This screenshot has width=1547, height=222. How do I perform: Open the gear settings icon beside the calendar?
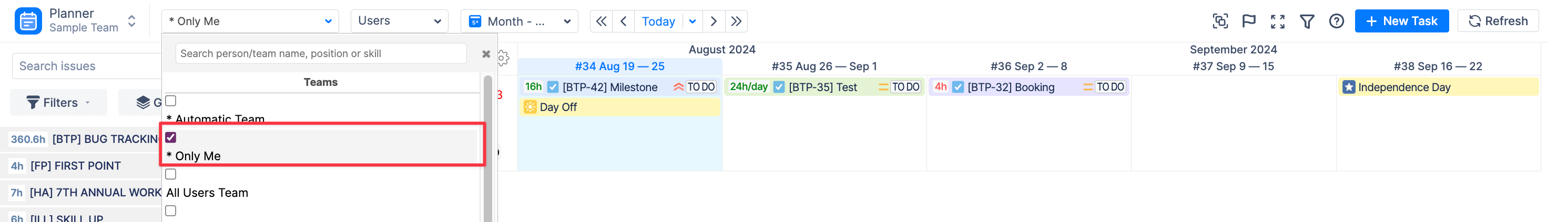[x=503, y=58]
